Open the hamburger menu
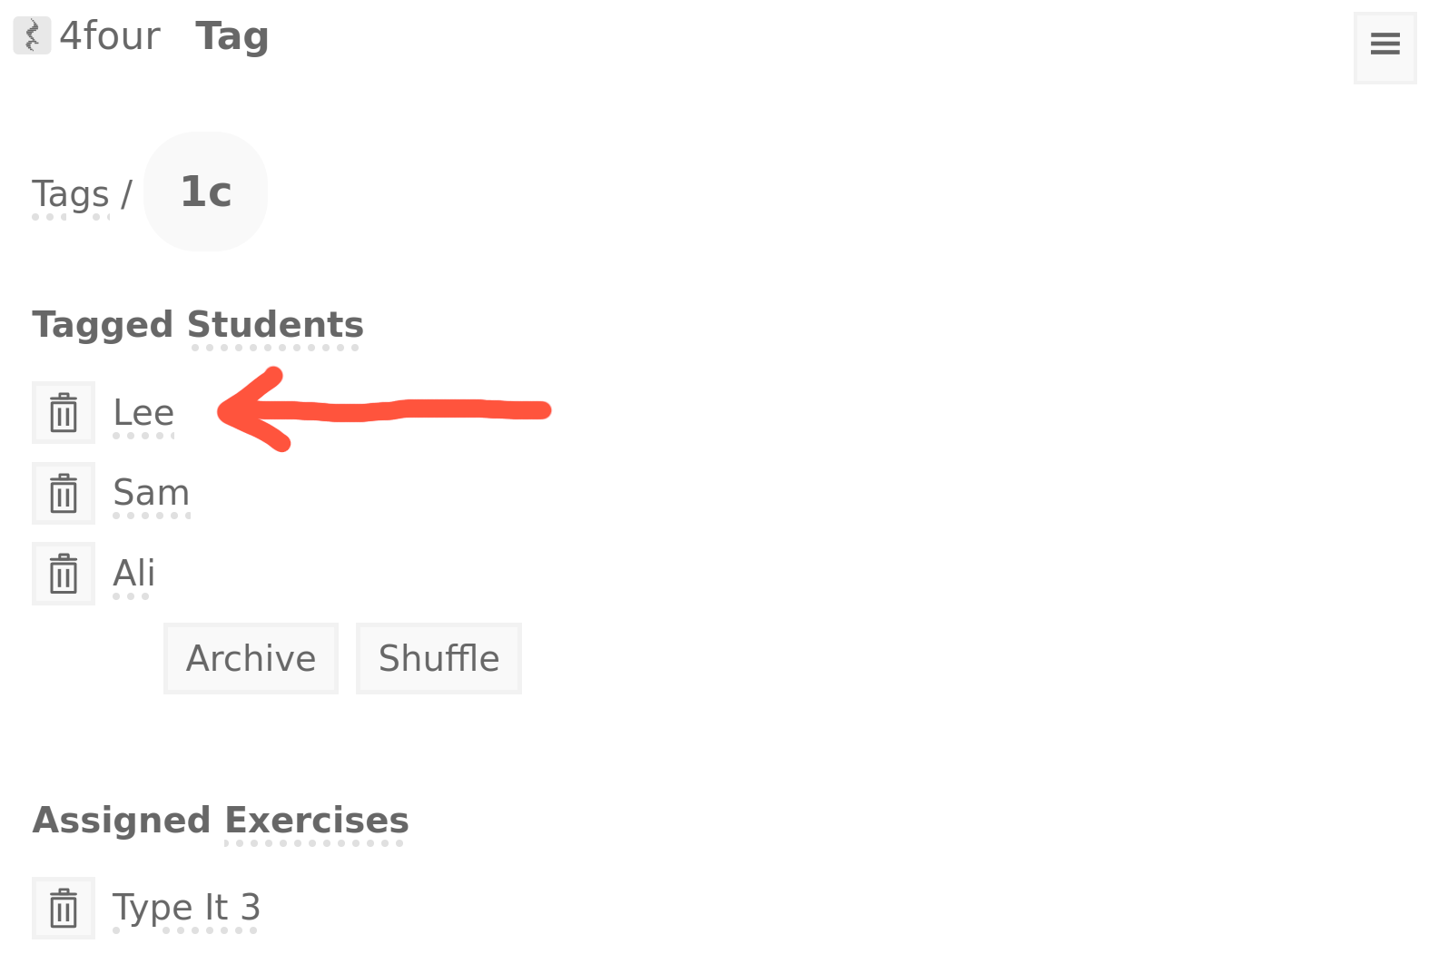 [1385, 45]
